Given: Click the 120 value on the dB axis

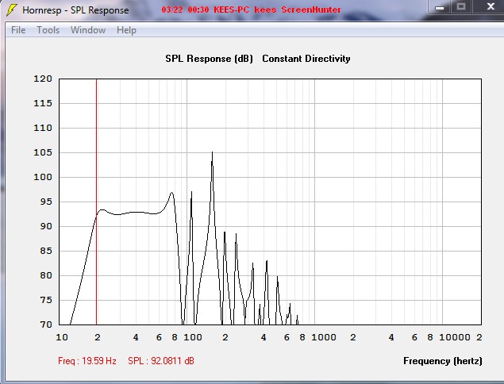Looking at the screenshot, I should [43, 79].
